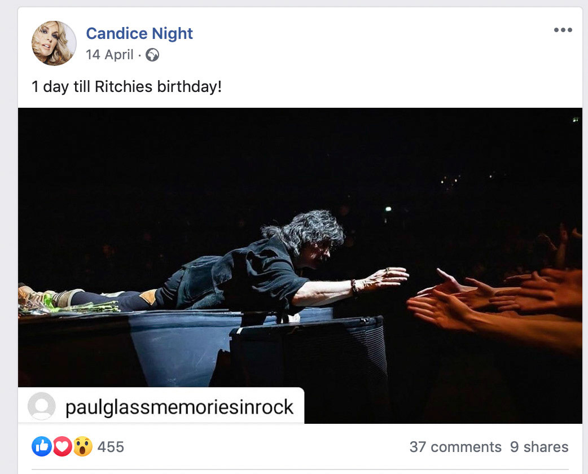Screen dimensions: 588x474
Task: Click the blue Like reaction icon
Action: click(x=41, y=447)
